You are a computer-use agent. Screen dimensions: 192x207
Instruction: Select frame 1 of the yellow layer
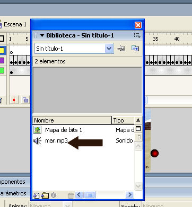[x=12, y=51]
